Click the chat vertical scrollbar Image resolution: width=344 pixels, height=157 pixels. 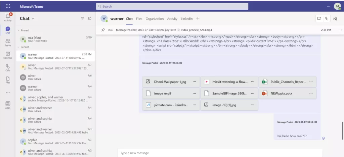pos(342,131)
